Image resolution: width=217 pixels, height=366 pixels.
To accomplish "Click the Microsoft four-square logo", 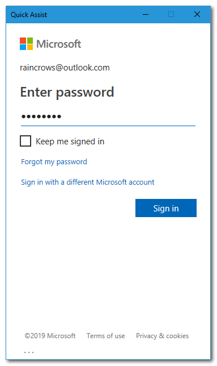I will tap(26, 44).
